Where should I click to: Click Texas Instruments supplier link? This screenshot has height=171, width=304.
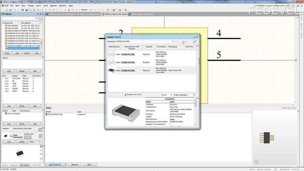coord(18,136)
